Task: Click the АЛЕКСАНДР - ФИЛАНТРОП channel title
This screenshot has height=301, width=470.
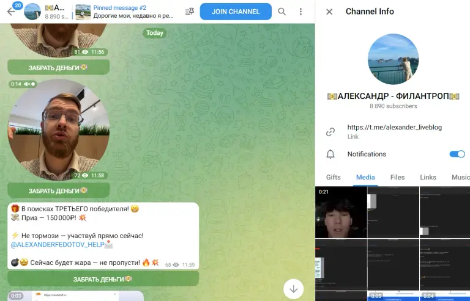Action: 393,96
